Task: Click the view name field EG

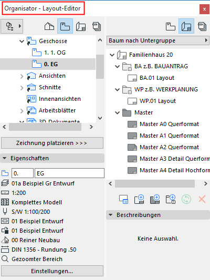Action: click(x=69, y=173)
